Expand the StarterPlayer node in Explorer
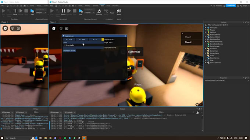This screenshot has width=250, height=140. [x=206, y=53]
